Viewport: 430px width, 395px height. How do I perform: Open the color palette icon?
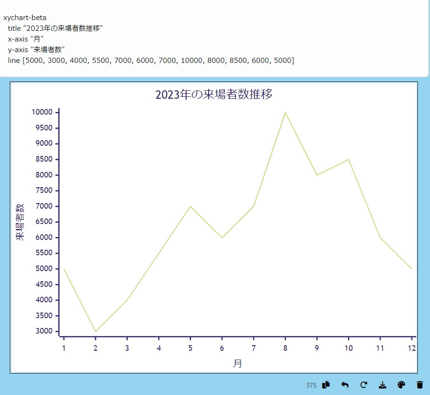[x=401, y=385]
